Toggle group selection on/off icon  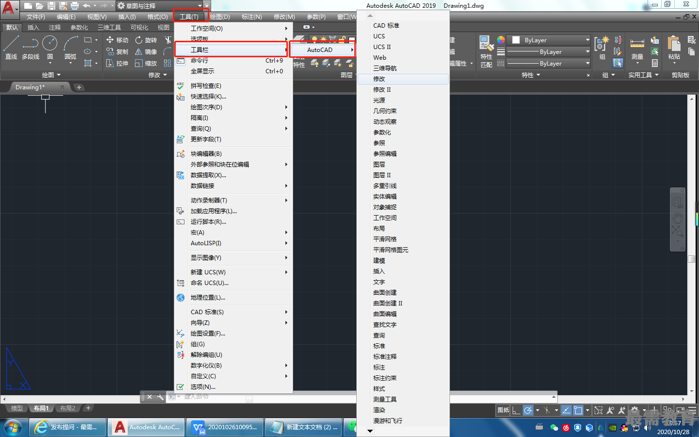(x=618, y=63)
